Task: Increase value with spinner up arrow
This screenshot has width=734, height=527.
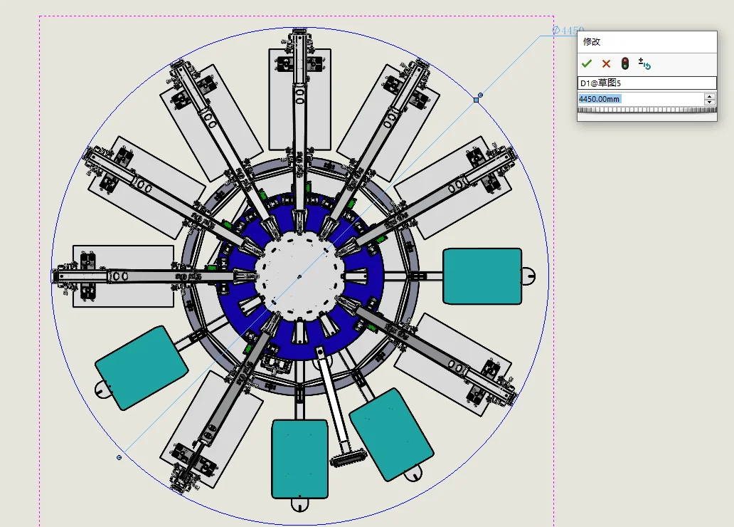Action: click(x=709, y=96)
